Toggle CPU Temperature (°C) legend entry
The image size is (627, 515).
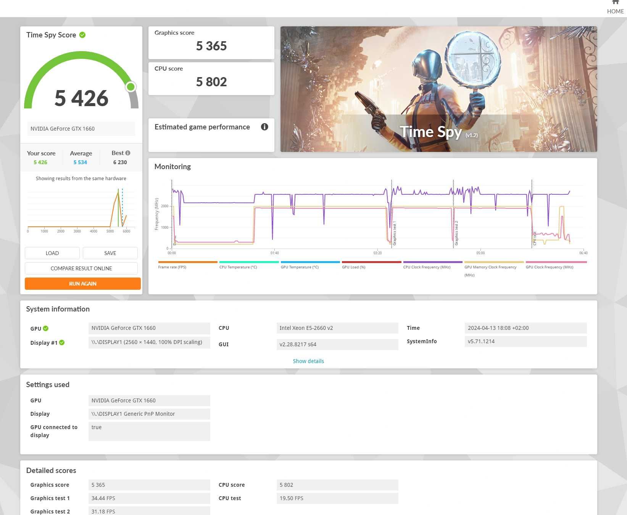pos(249,265)
